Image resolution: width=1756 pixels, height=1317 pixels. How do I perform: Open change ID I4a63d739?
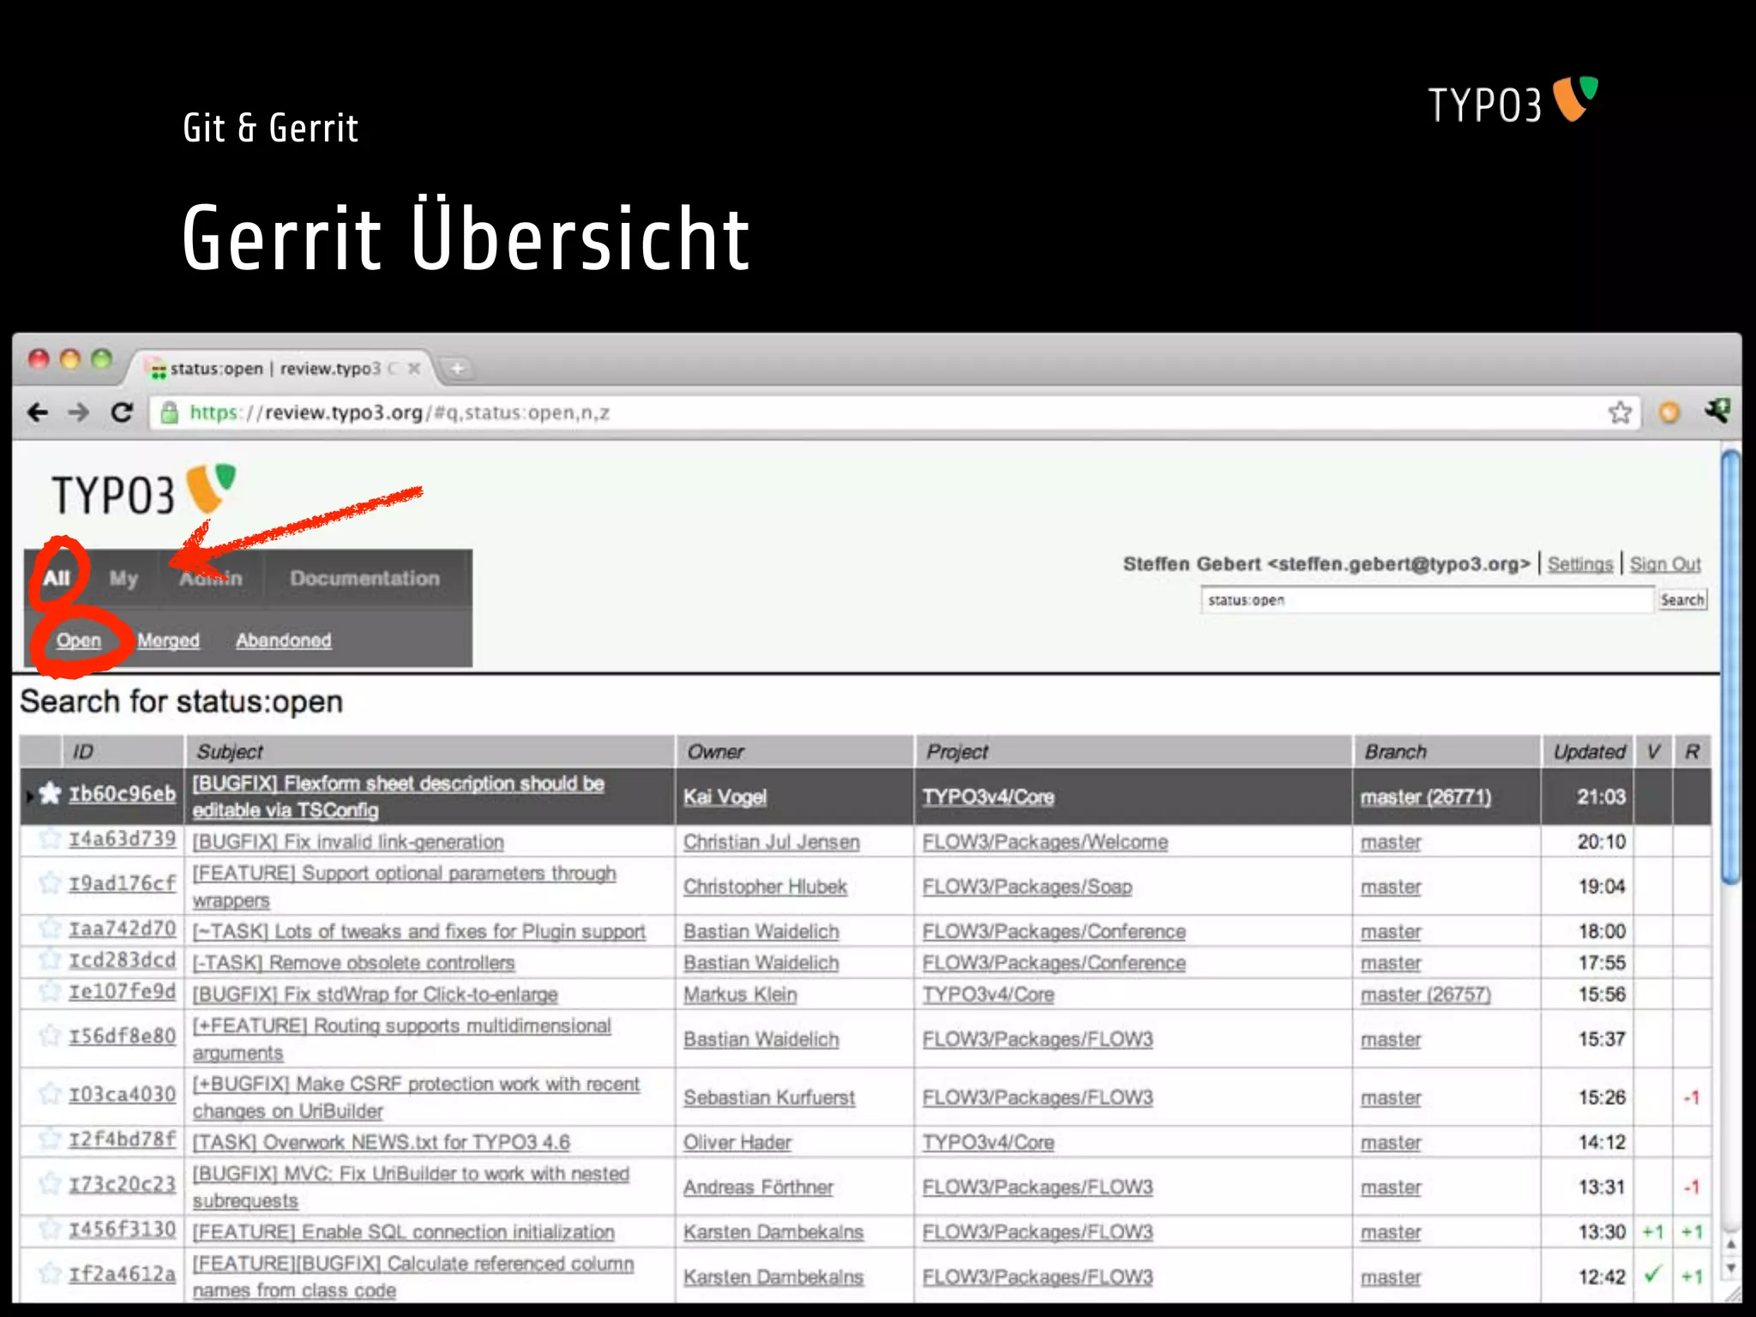(122, 839)
